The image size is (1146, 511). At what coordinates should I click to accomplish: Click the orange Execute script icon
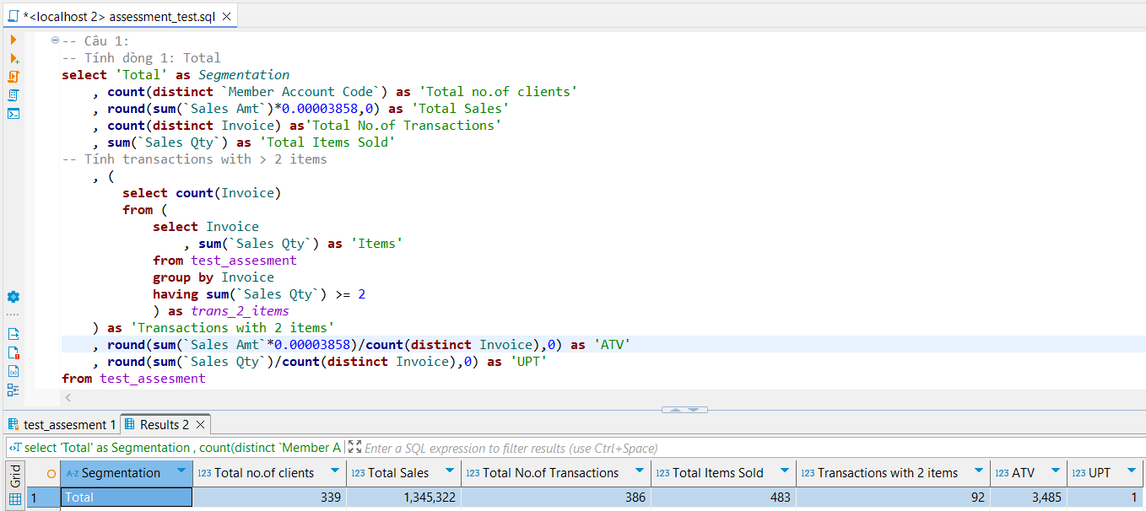click(14, 77)
